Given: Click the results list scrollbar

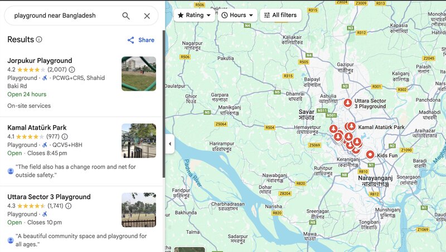Looking at the screenshot, I should point(164,103).
